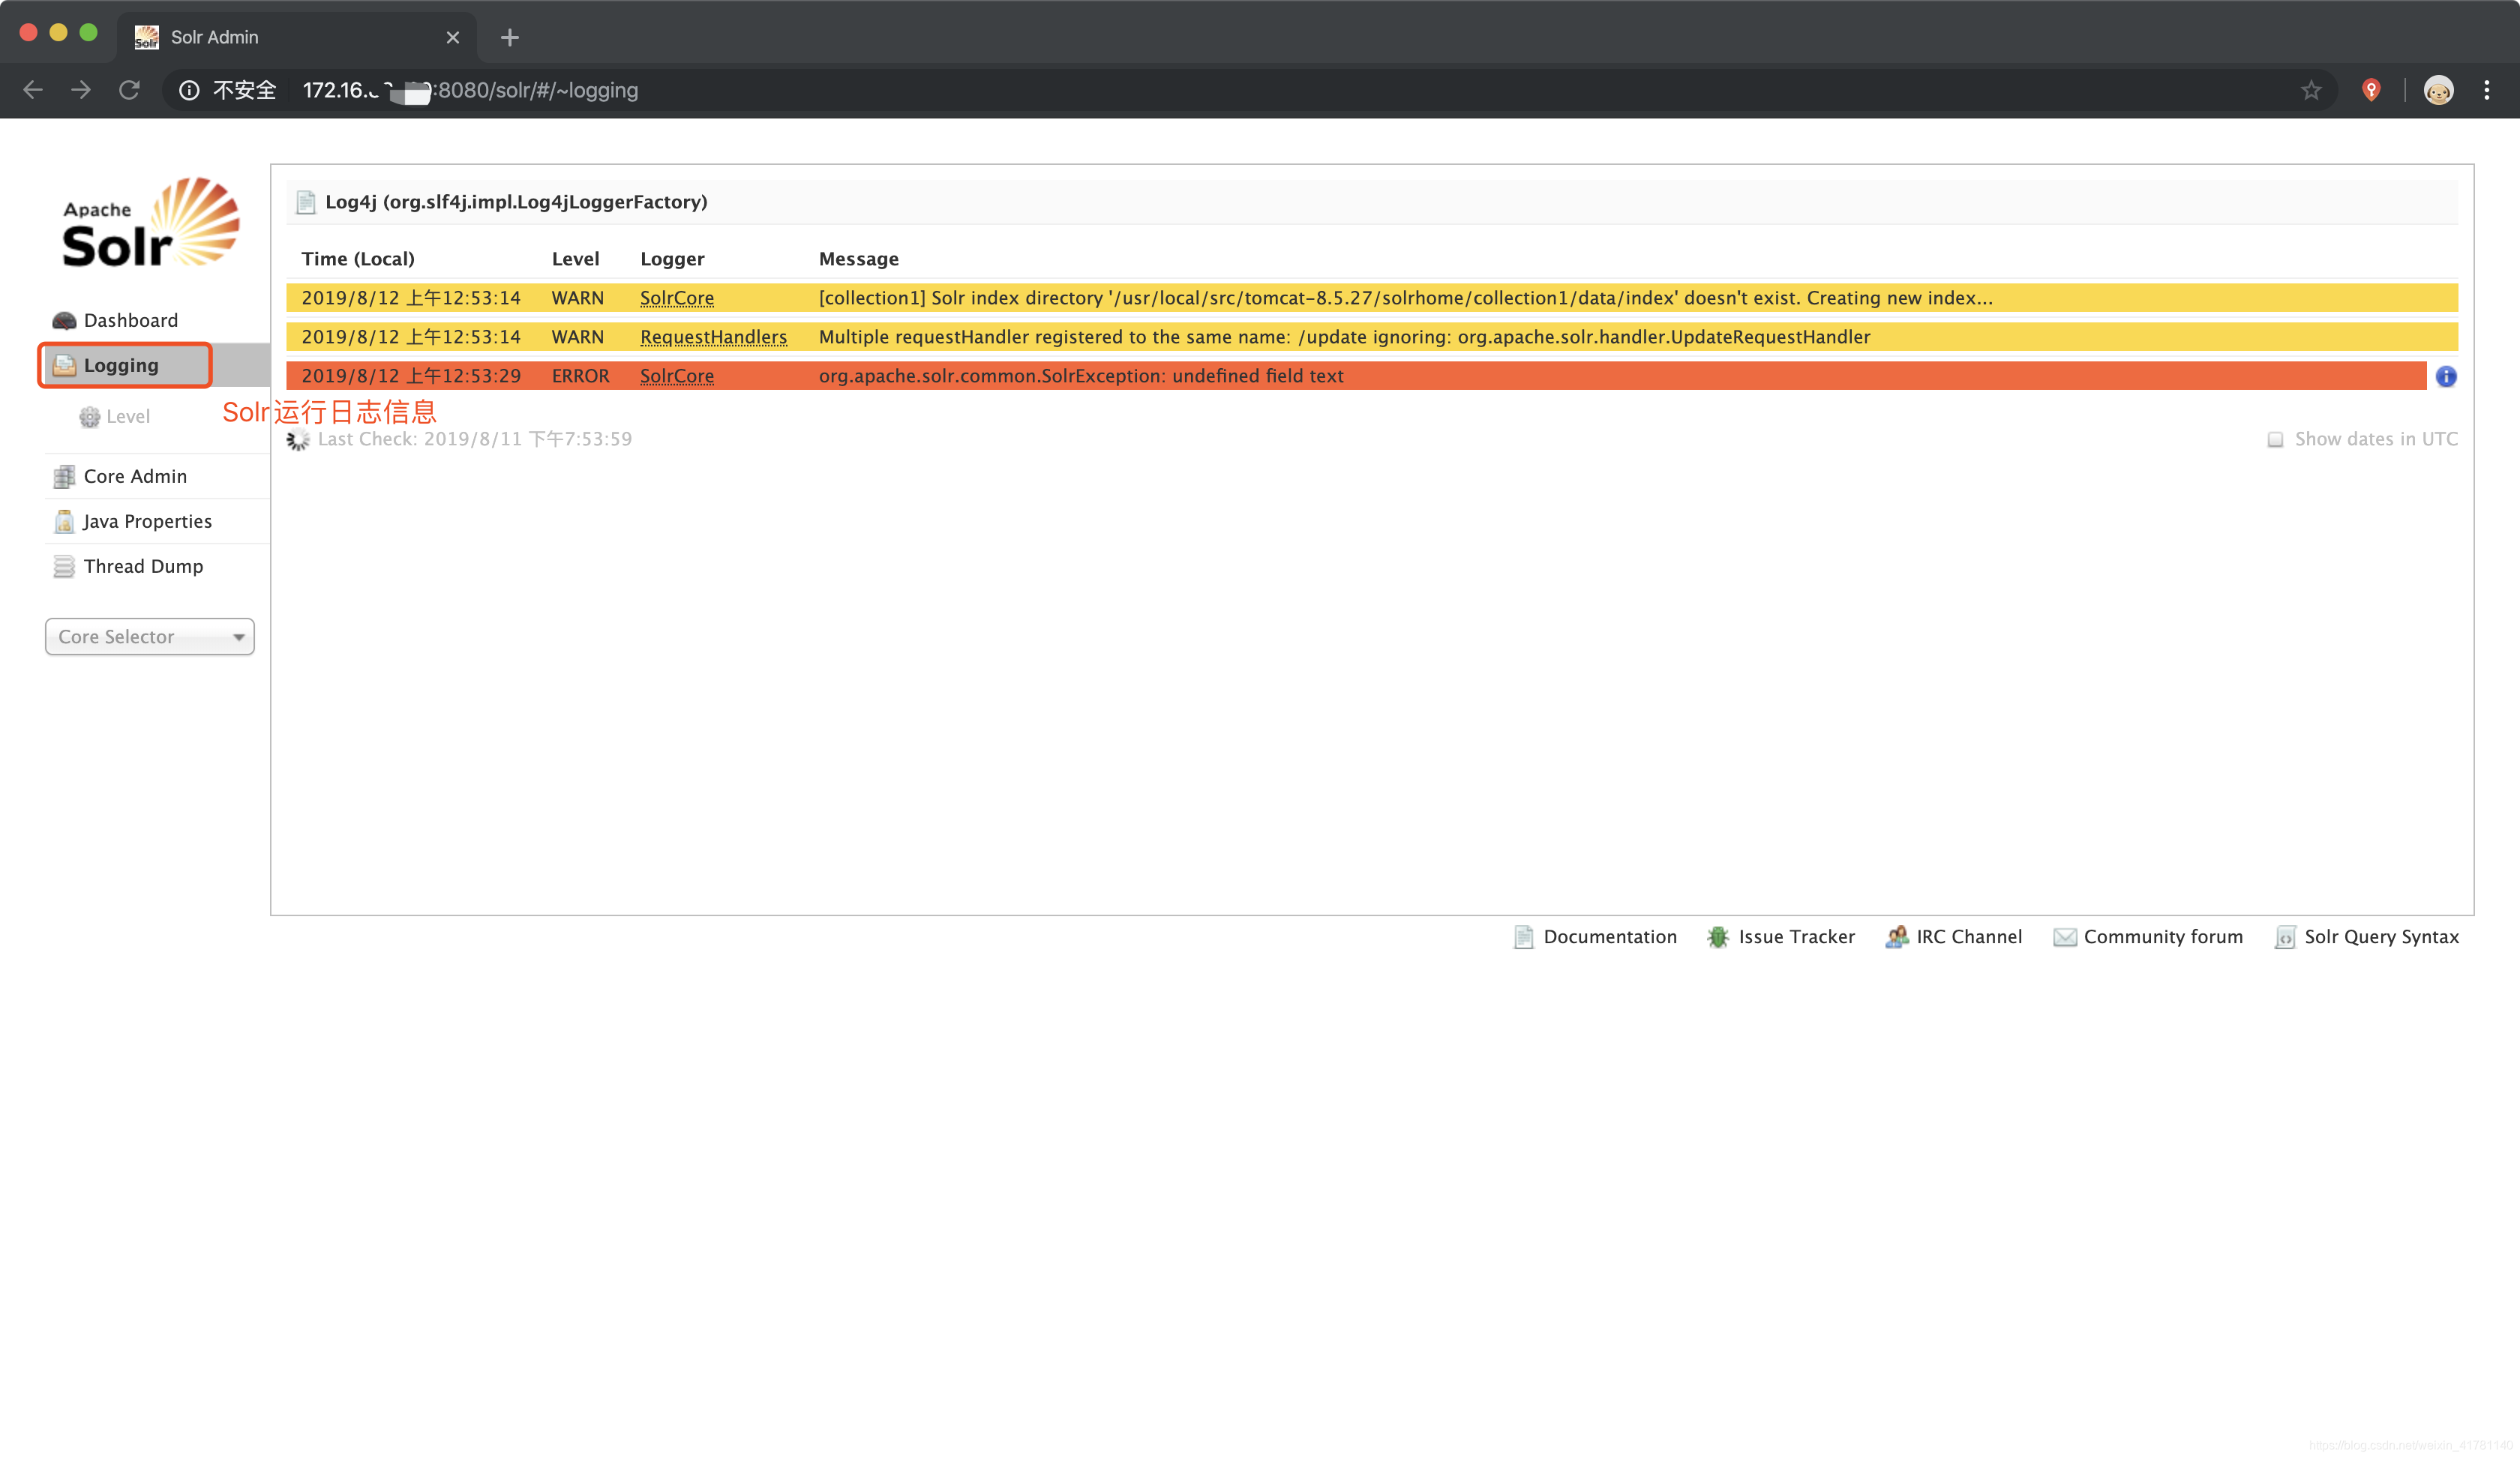The image size is (2520, 1459).
Task: Reload the Solr Admin page
Action: point(129,90)
